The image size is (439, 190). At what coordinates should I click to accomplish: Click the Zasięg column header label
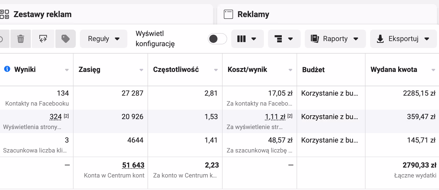[x=89, y=70]
